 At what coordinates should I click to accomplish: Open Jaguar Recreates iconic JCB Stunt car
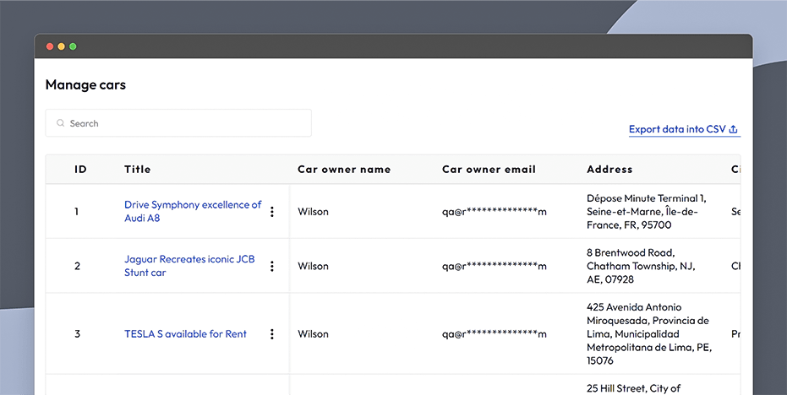point(189,266)
